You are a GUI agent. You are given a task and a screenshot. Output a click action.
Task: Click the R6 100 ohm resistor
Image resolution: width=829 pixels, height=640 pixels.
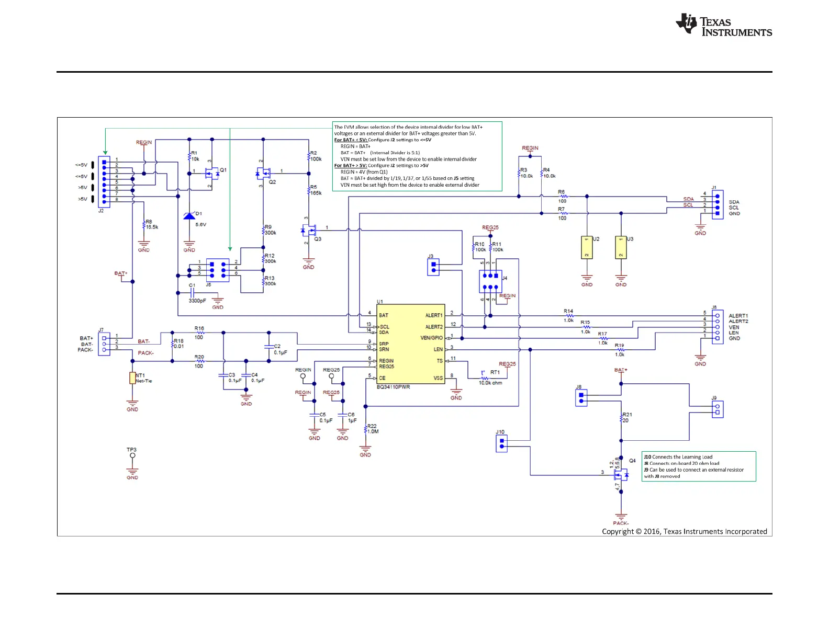tap(564, 196)
